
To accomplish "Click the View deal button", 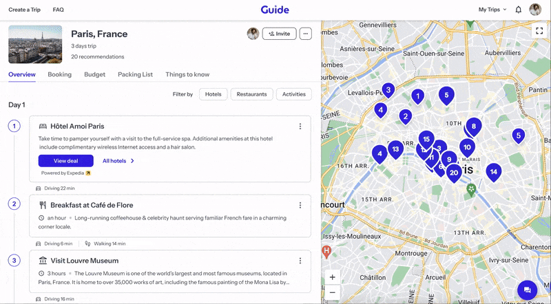I will (65, 161).
